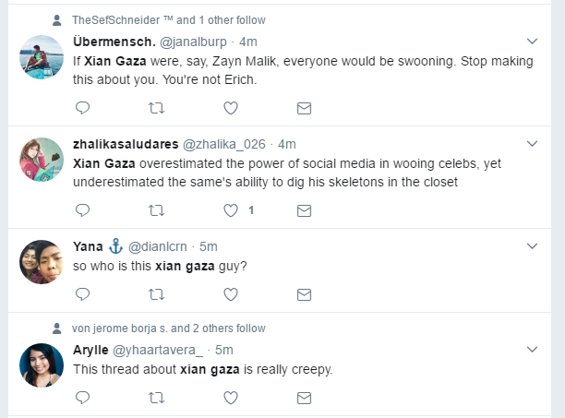Expand options chevron on Übermensch's tweet
The height and width of the screenshot is (418, 565).
[532, 41]
